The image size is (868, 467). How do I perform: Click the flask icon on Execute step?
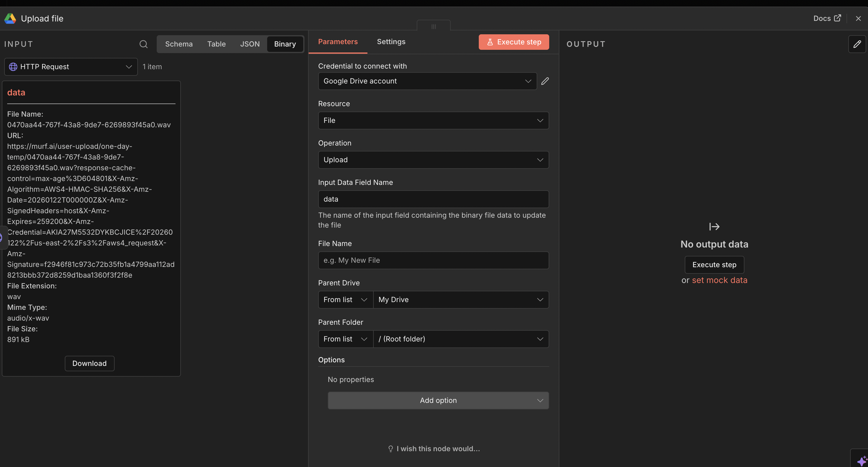coord(490,42)
